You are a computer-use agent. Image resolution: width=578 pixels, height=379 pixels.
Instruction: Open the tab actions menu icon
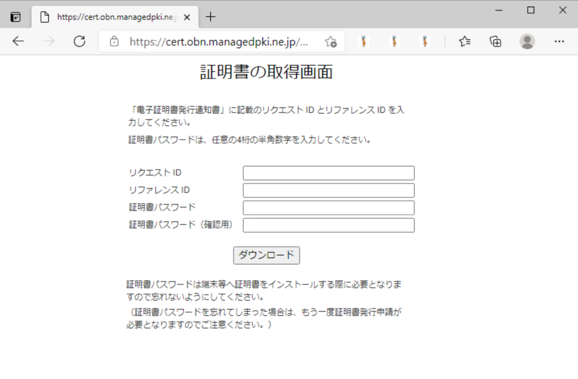(x=16, y=17)
